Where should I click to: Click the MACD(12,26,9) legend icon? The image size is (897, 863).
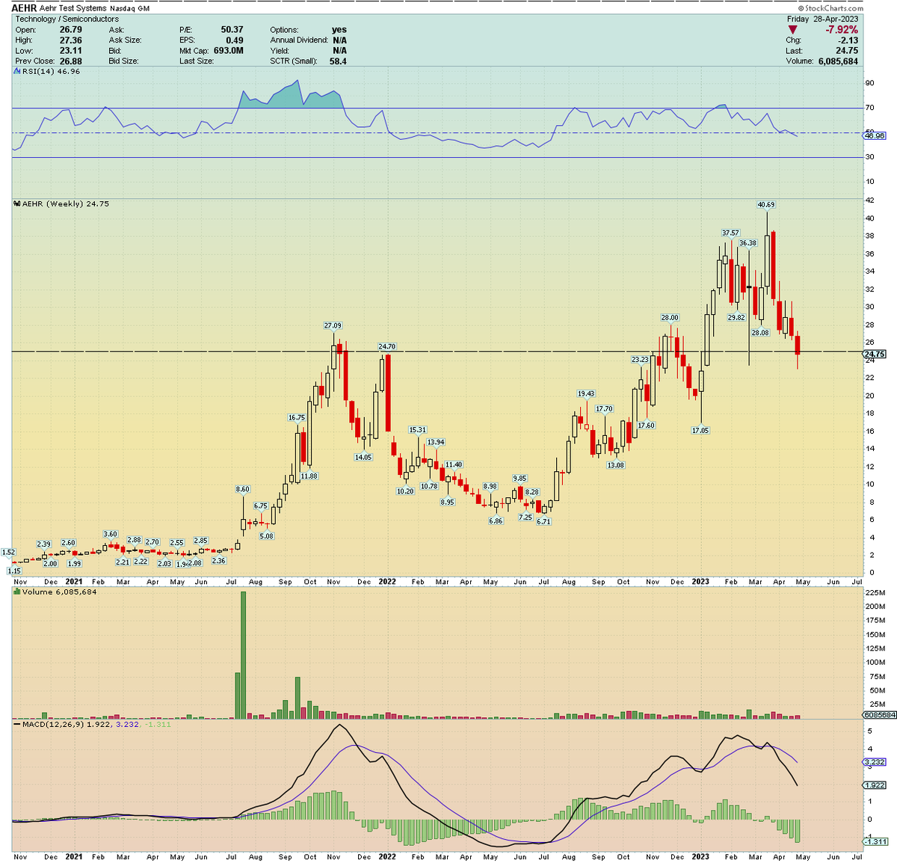tap(17, 724)
